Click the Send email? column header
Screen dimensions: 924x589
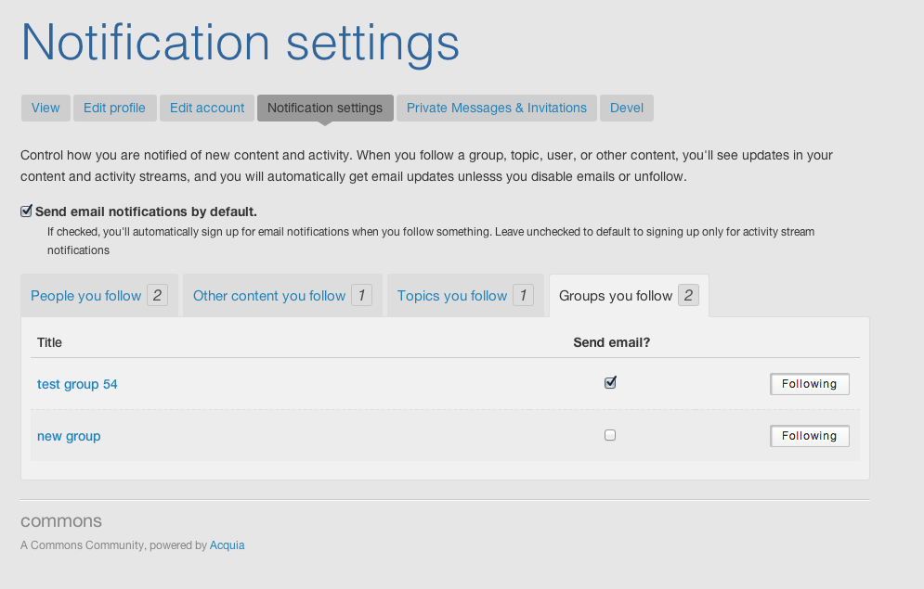(611, 342)
